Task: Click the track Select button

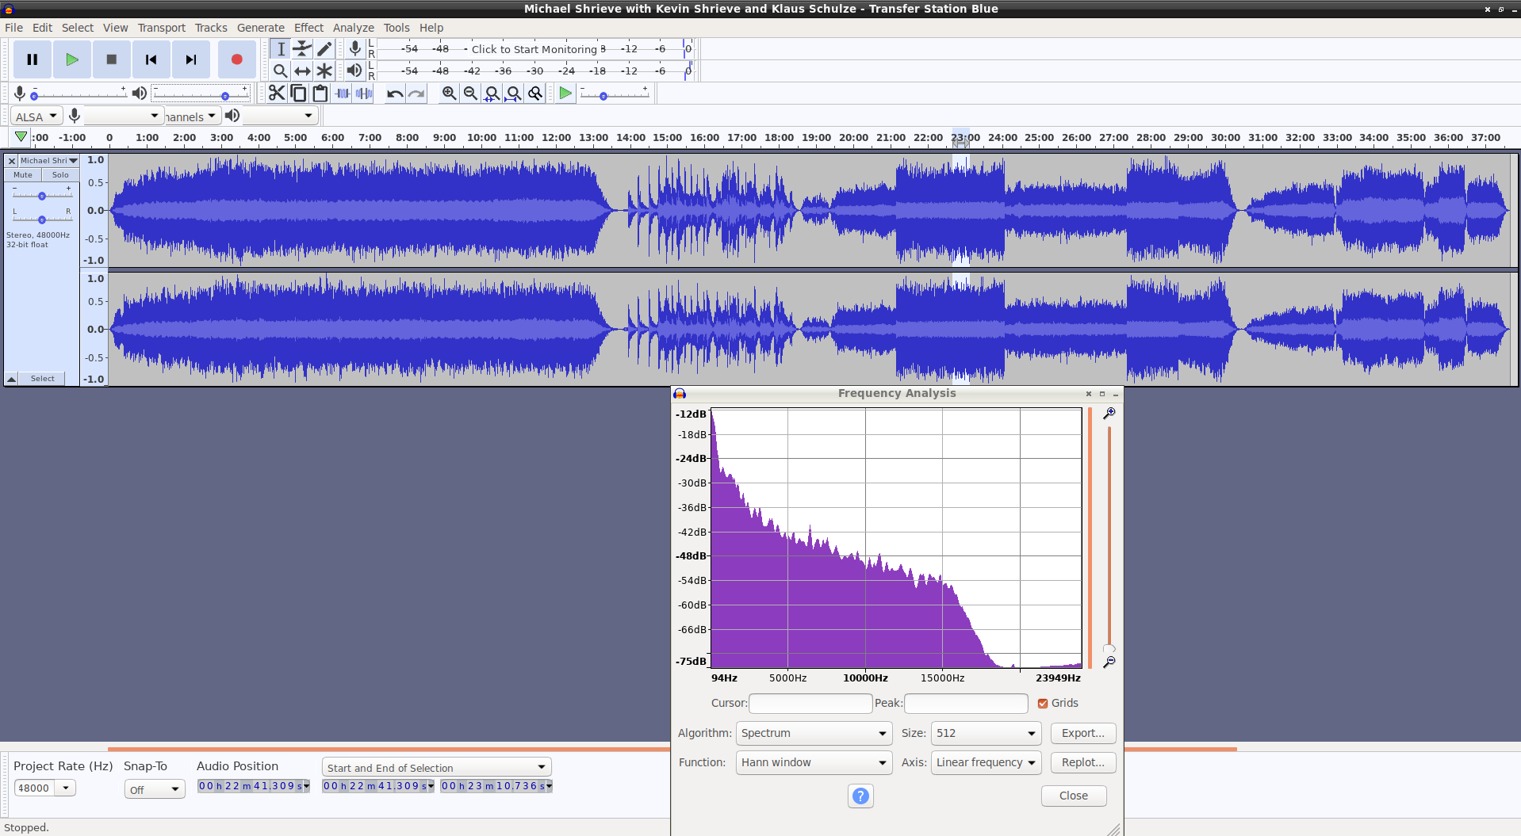Action: (x=43, y=379)
